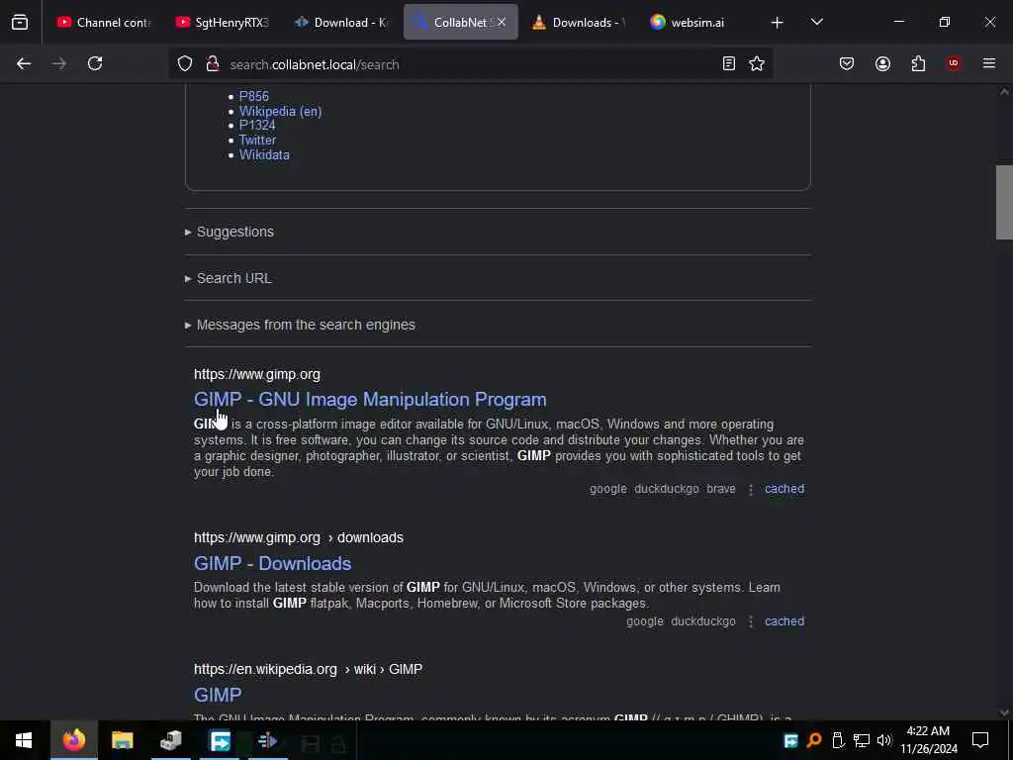Click the orange magnifier tray icon
The height and width of the screenshot is (760, 1013).
[814, 740]
